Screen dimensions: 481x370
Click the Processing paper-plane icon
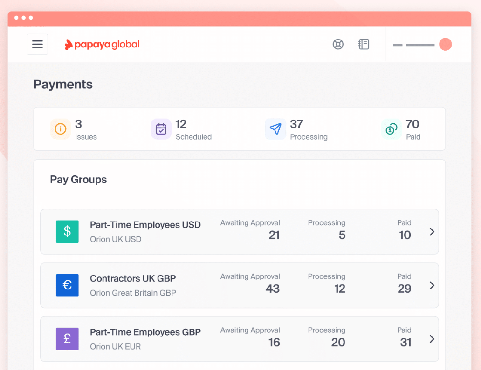click(275, 129)
